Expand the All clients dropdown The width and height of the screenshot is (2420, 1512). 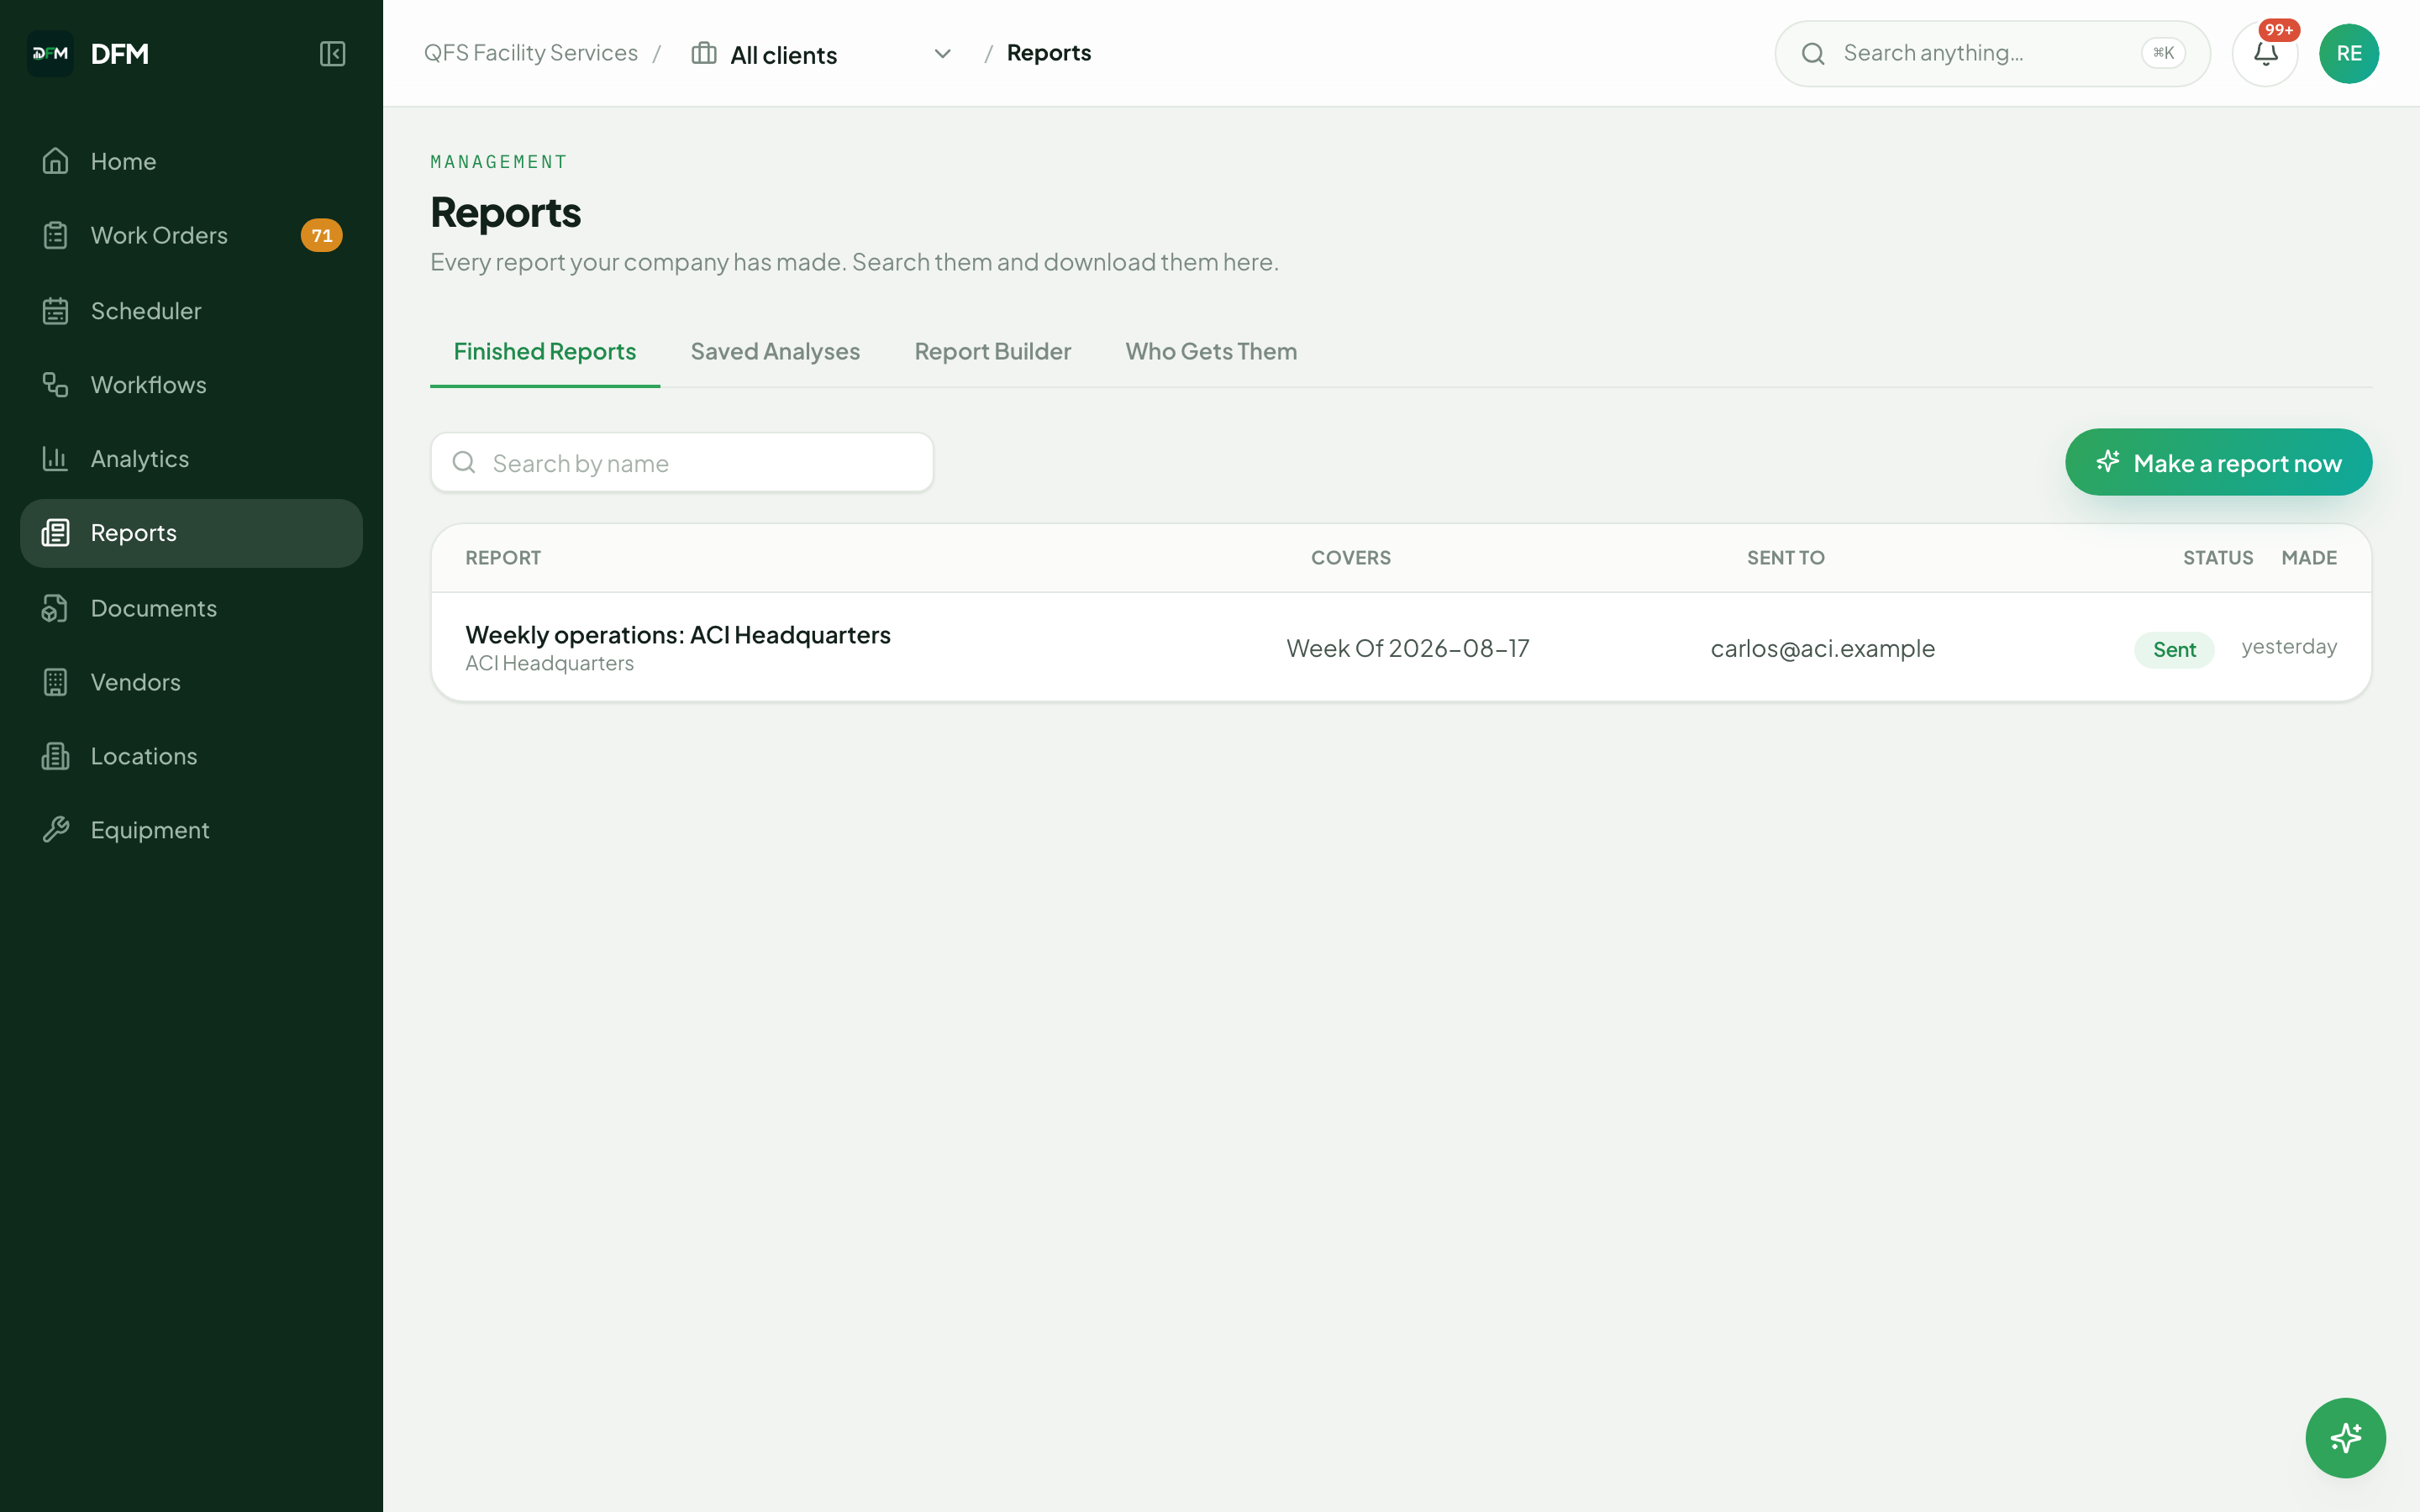(x=822, y=54)
